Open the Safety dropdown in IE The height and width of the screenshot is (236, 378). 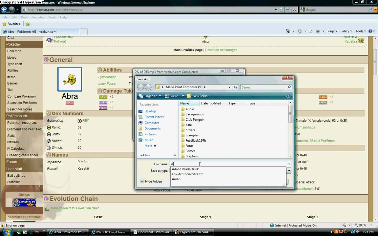(346, 31)
